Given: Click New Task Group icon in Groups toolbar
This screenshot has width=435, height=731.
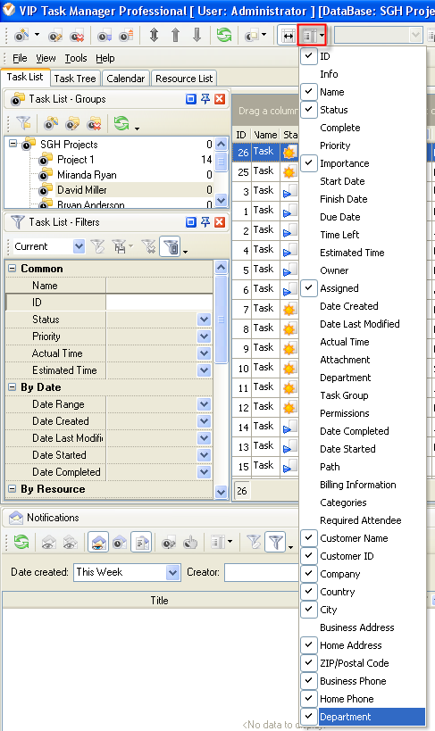Looking at the screenshot, I should click(x=51, y=123).
